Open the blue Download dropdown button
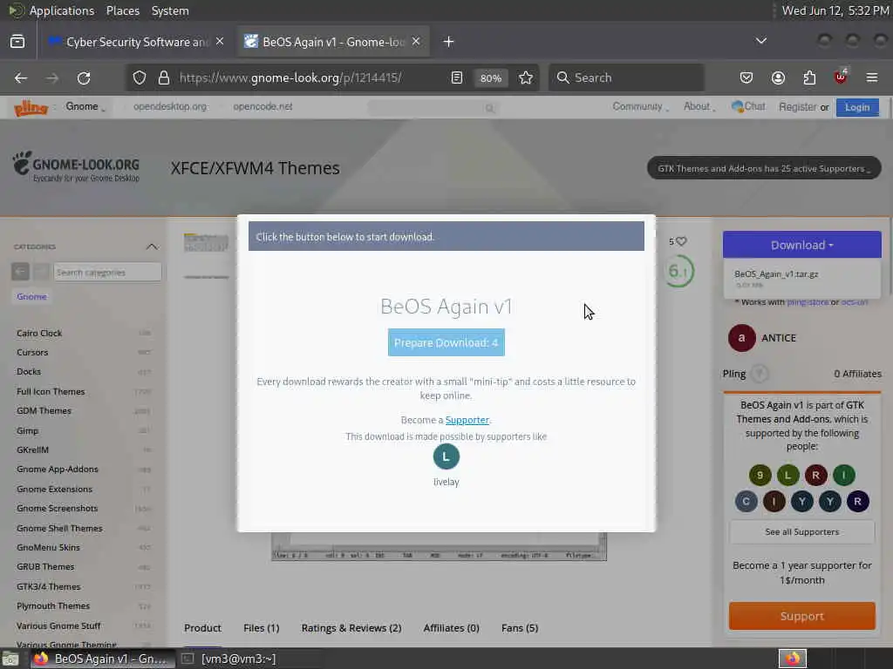This screenshot has width=893, height=669. [802, 245]
